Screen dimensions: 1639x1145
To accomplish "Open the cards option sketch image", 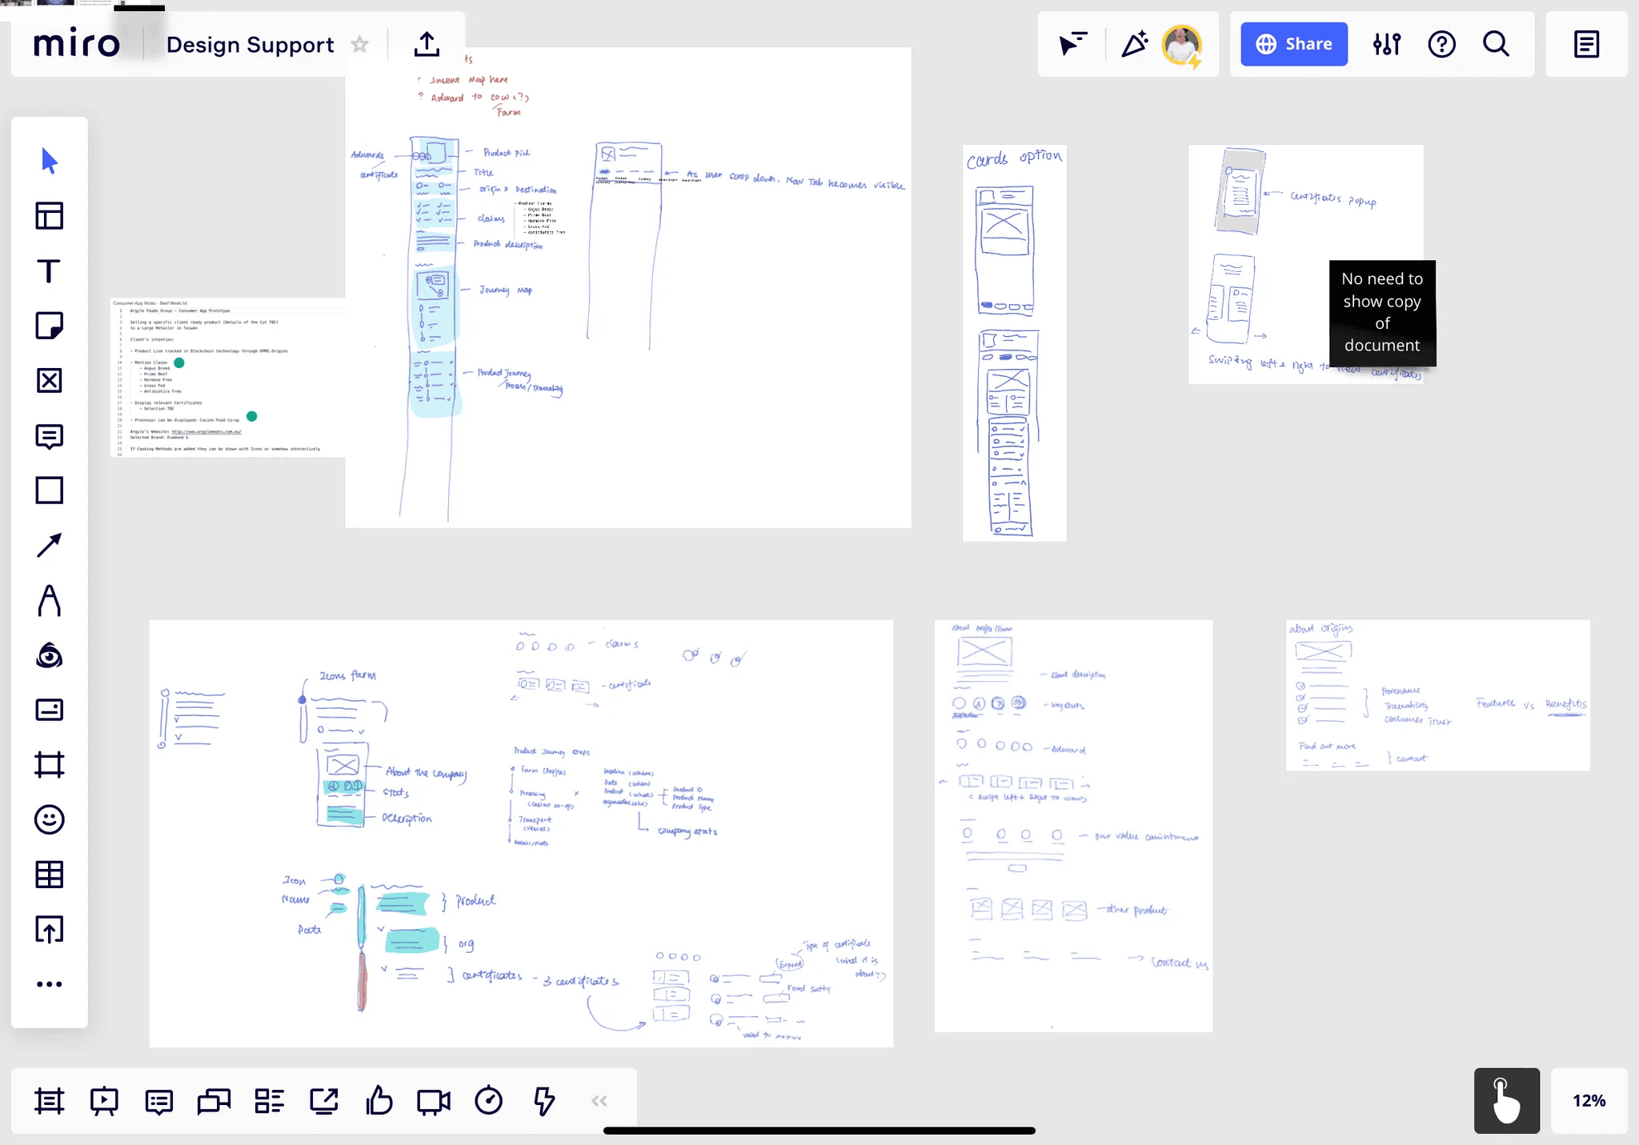I will (x=1014, y=343).
